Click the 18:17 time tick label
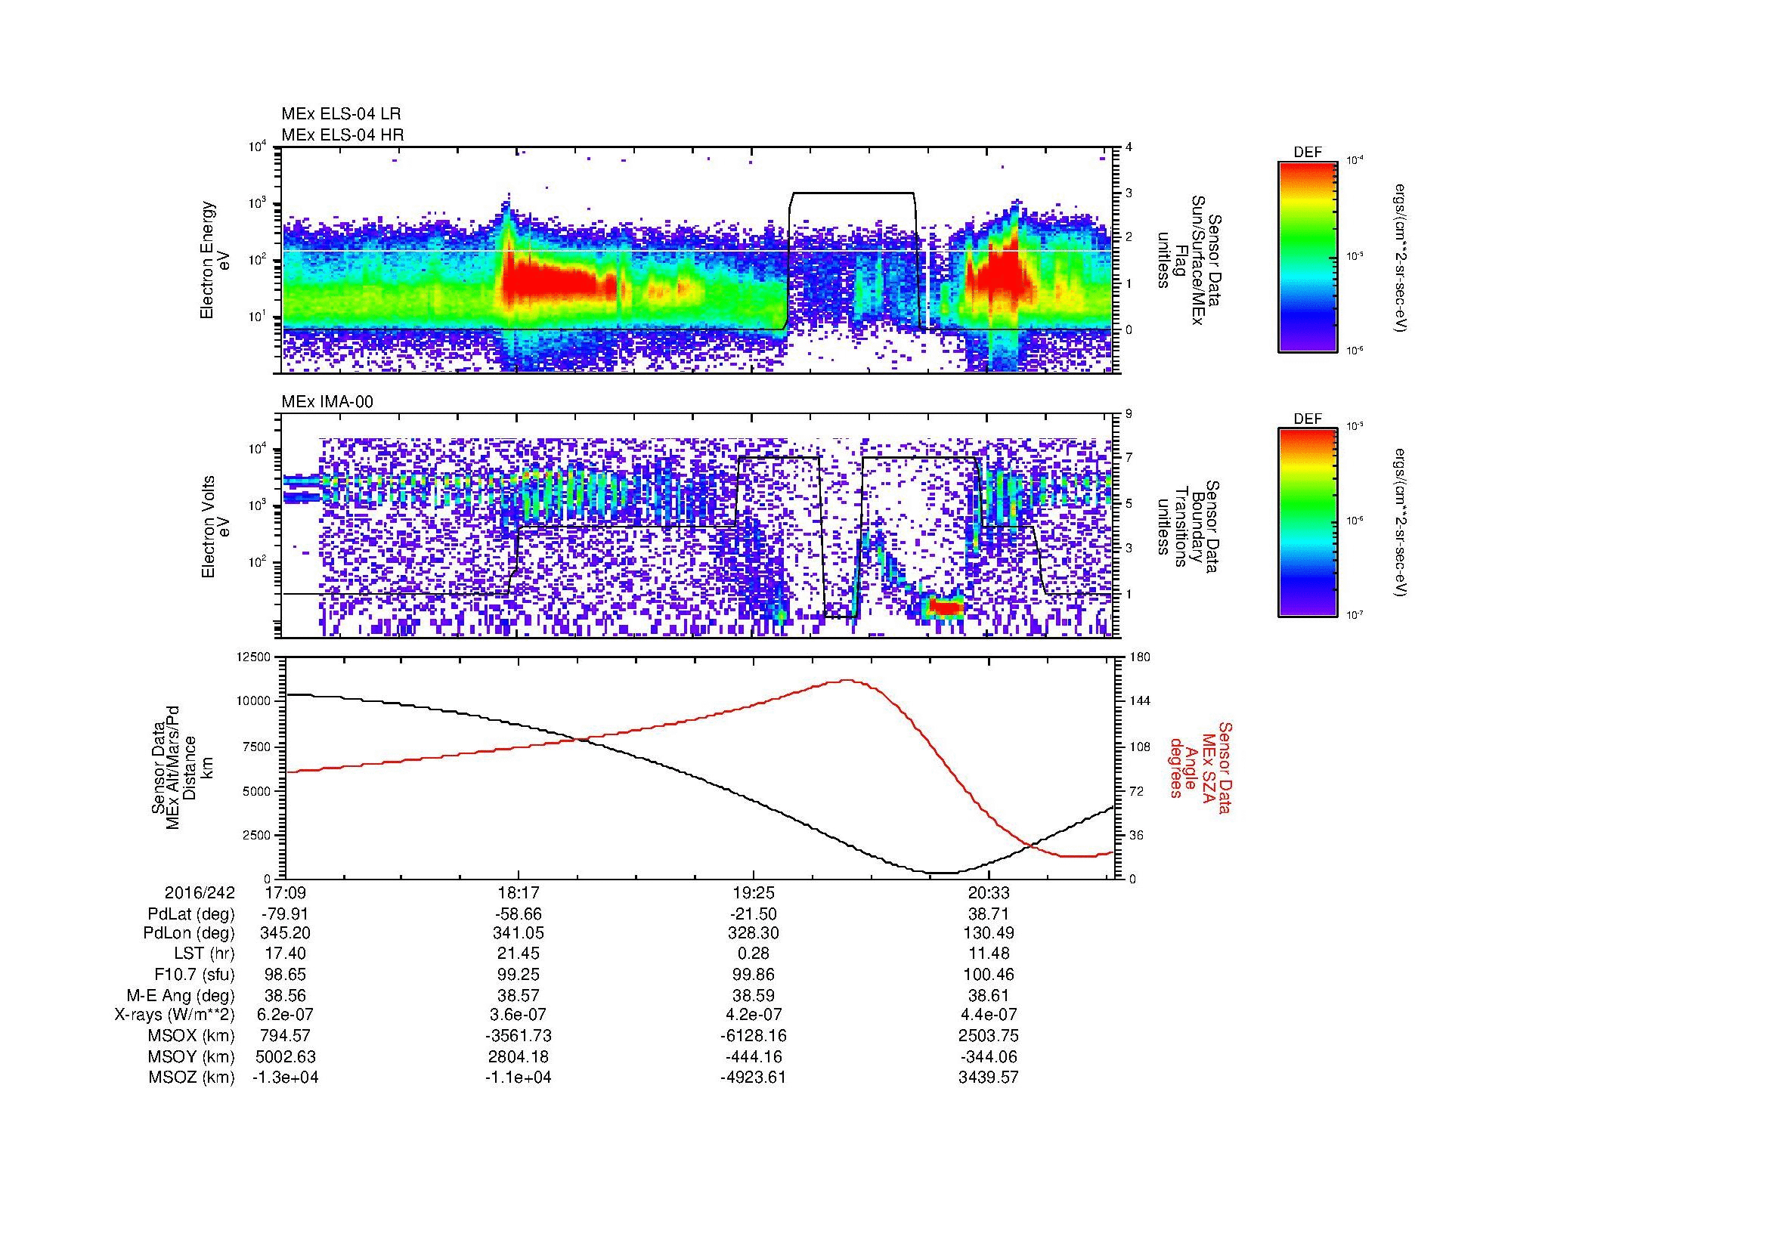This screenshot has width=1768, height=1249. [x=519, y=893]
